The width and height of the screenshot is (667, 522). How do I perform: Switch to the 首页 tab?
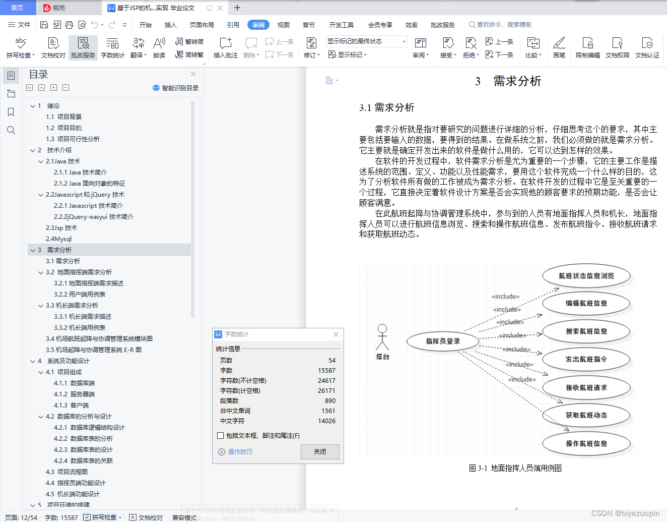click(x=18, y=8)
